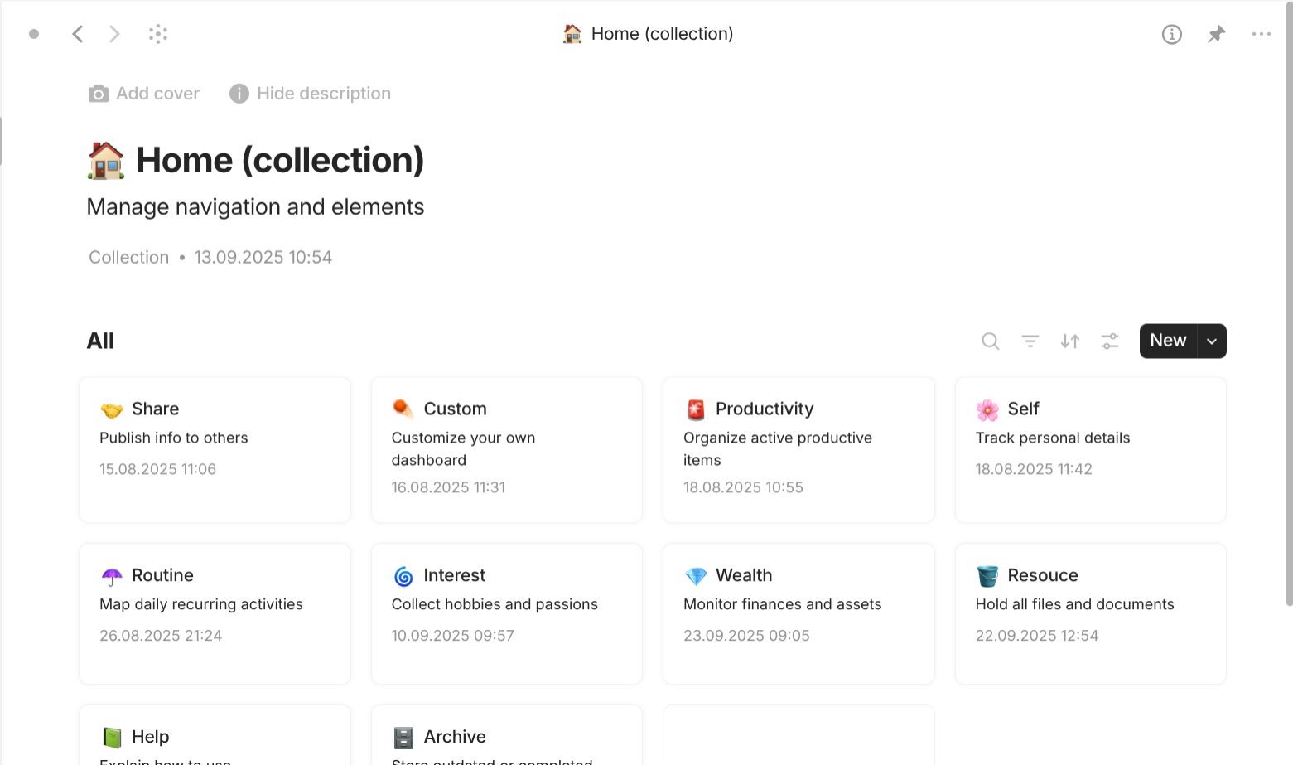This screenshot has height=765, width=1293.
Task: Open the sort arrows icon
Action: 1069,341
